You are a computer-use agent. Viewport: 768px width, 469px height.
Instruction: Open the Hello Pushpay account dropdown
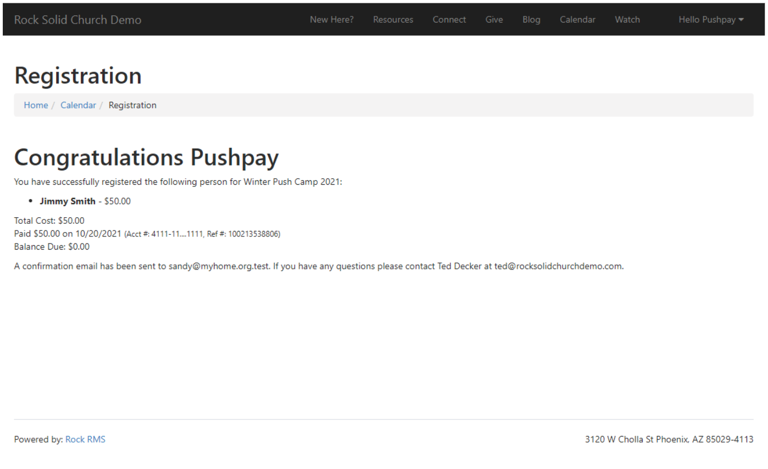point(711,20)
